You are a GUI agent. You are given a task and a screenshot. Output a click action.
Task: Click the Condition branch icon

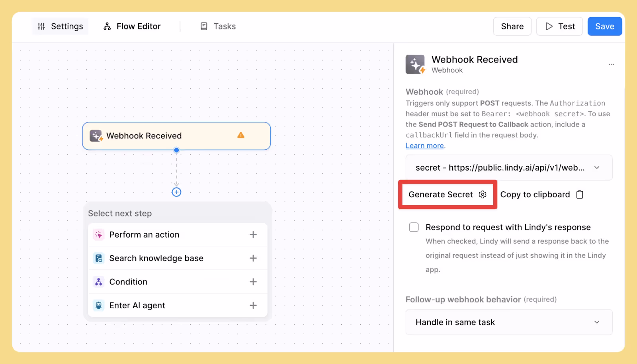(x=99, y=282)
